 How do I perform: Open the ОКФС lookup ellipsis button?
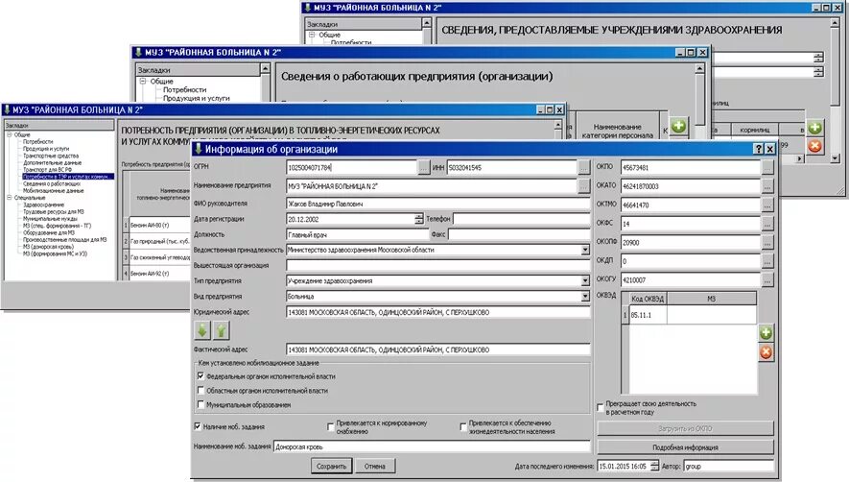[766, 224]
